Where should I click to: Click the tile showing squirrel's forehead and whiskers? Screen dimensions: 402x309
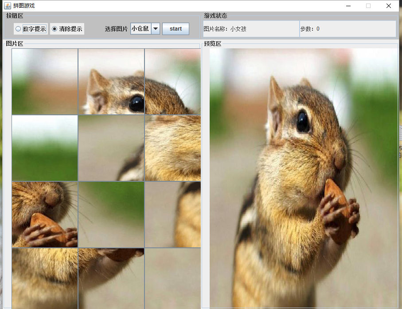(173, 82)
